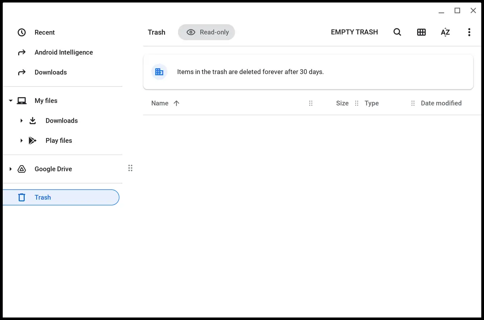484x320 pixels.
Task: Sort files by Size column header
Action: tap(342, 103)
